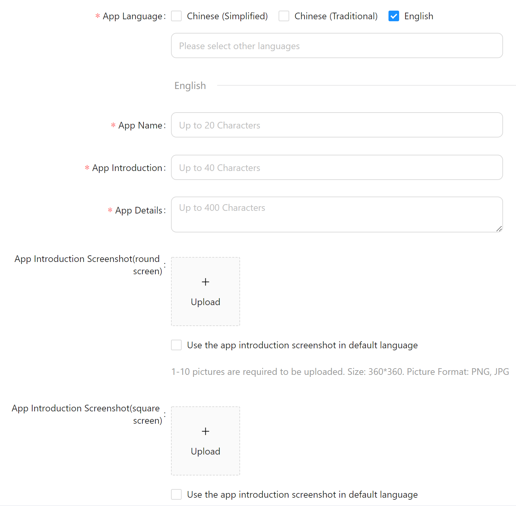Image resolution: width=516 pixels, height=506 pixels.
Task: Grab the App Details textarea resize handle
Action: point(499,229)
